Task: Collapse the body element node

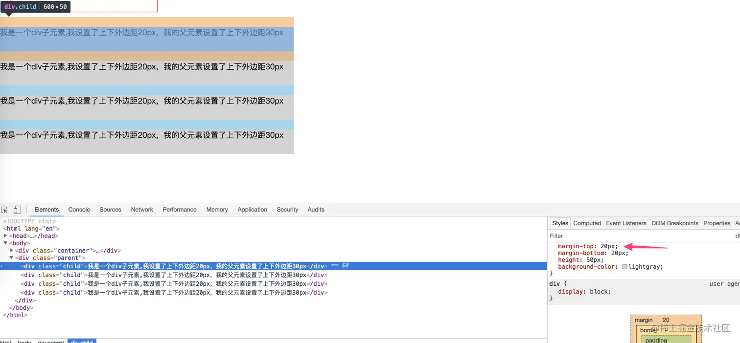Action: [5, 243]
